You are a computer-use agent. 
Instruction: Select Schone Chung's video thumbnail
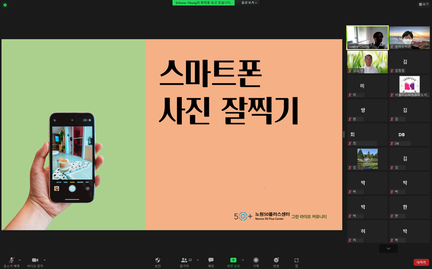[x=367, y=37]
